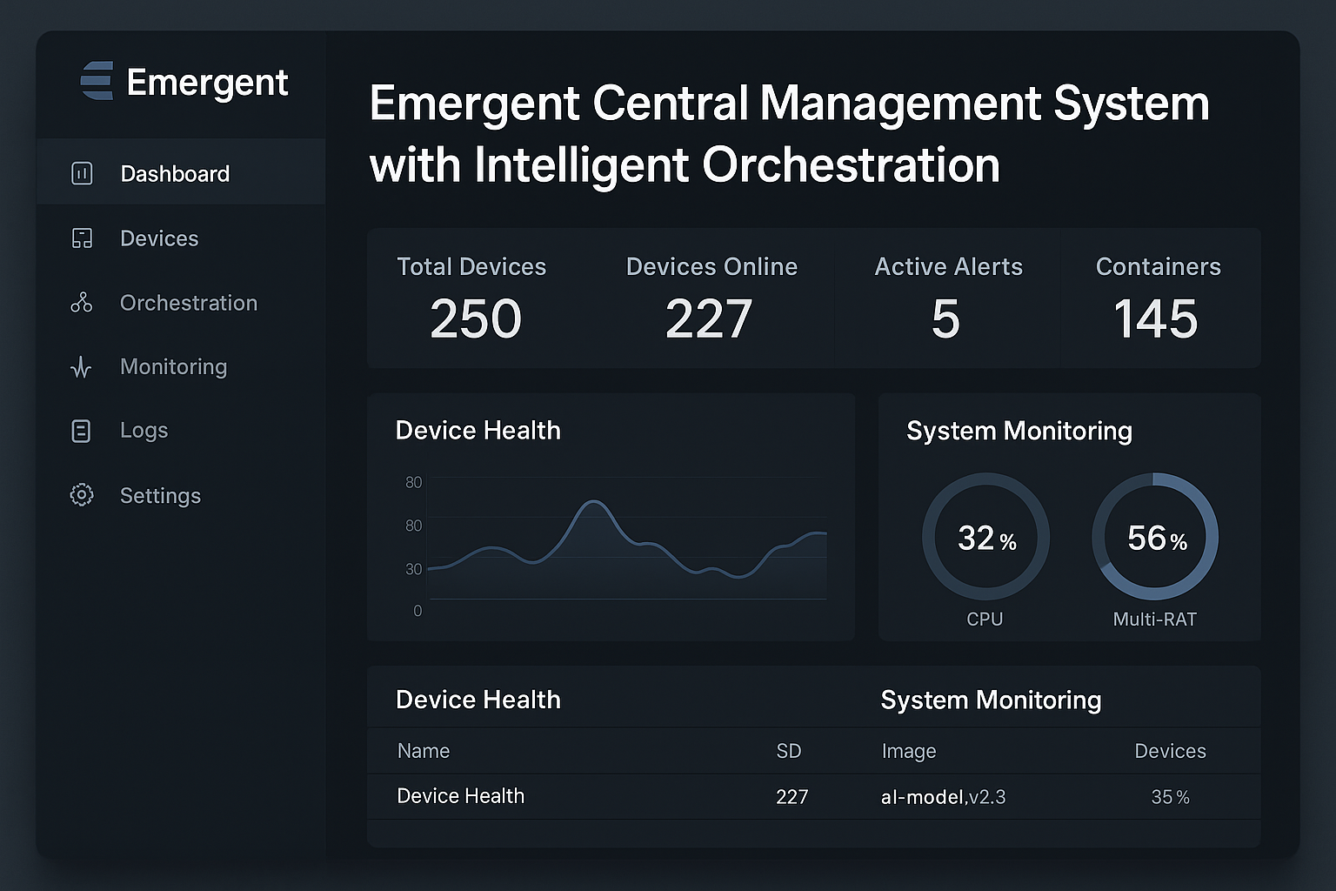Screen dimensions: 1336x891
Task: Click the Emergent logo icon
Action: (x=97, y=81)
